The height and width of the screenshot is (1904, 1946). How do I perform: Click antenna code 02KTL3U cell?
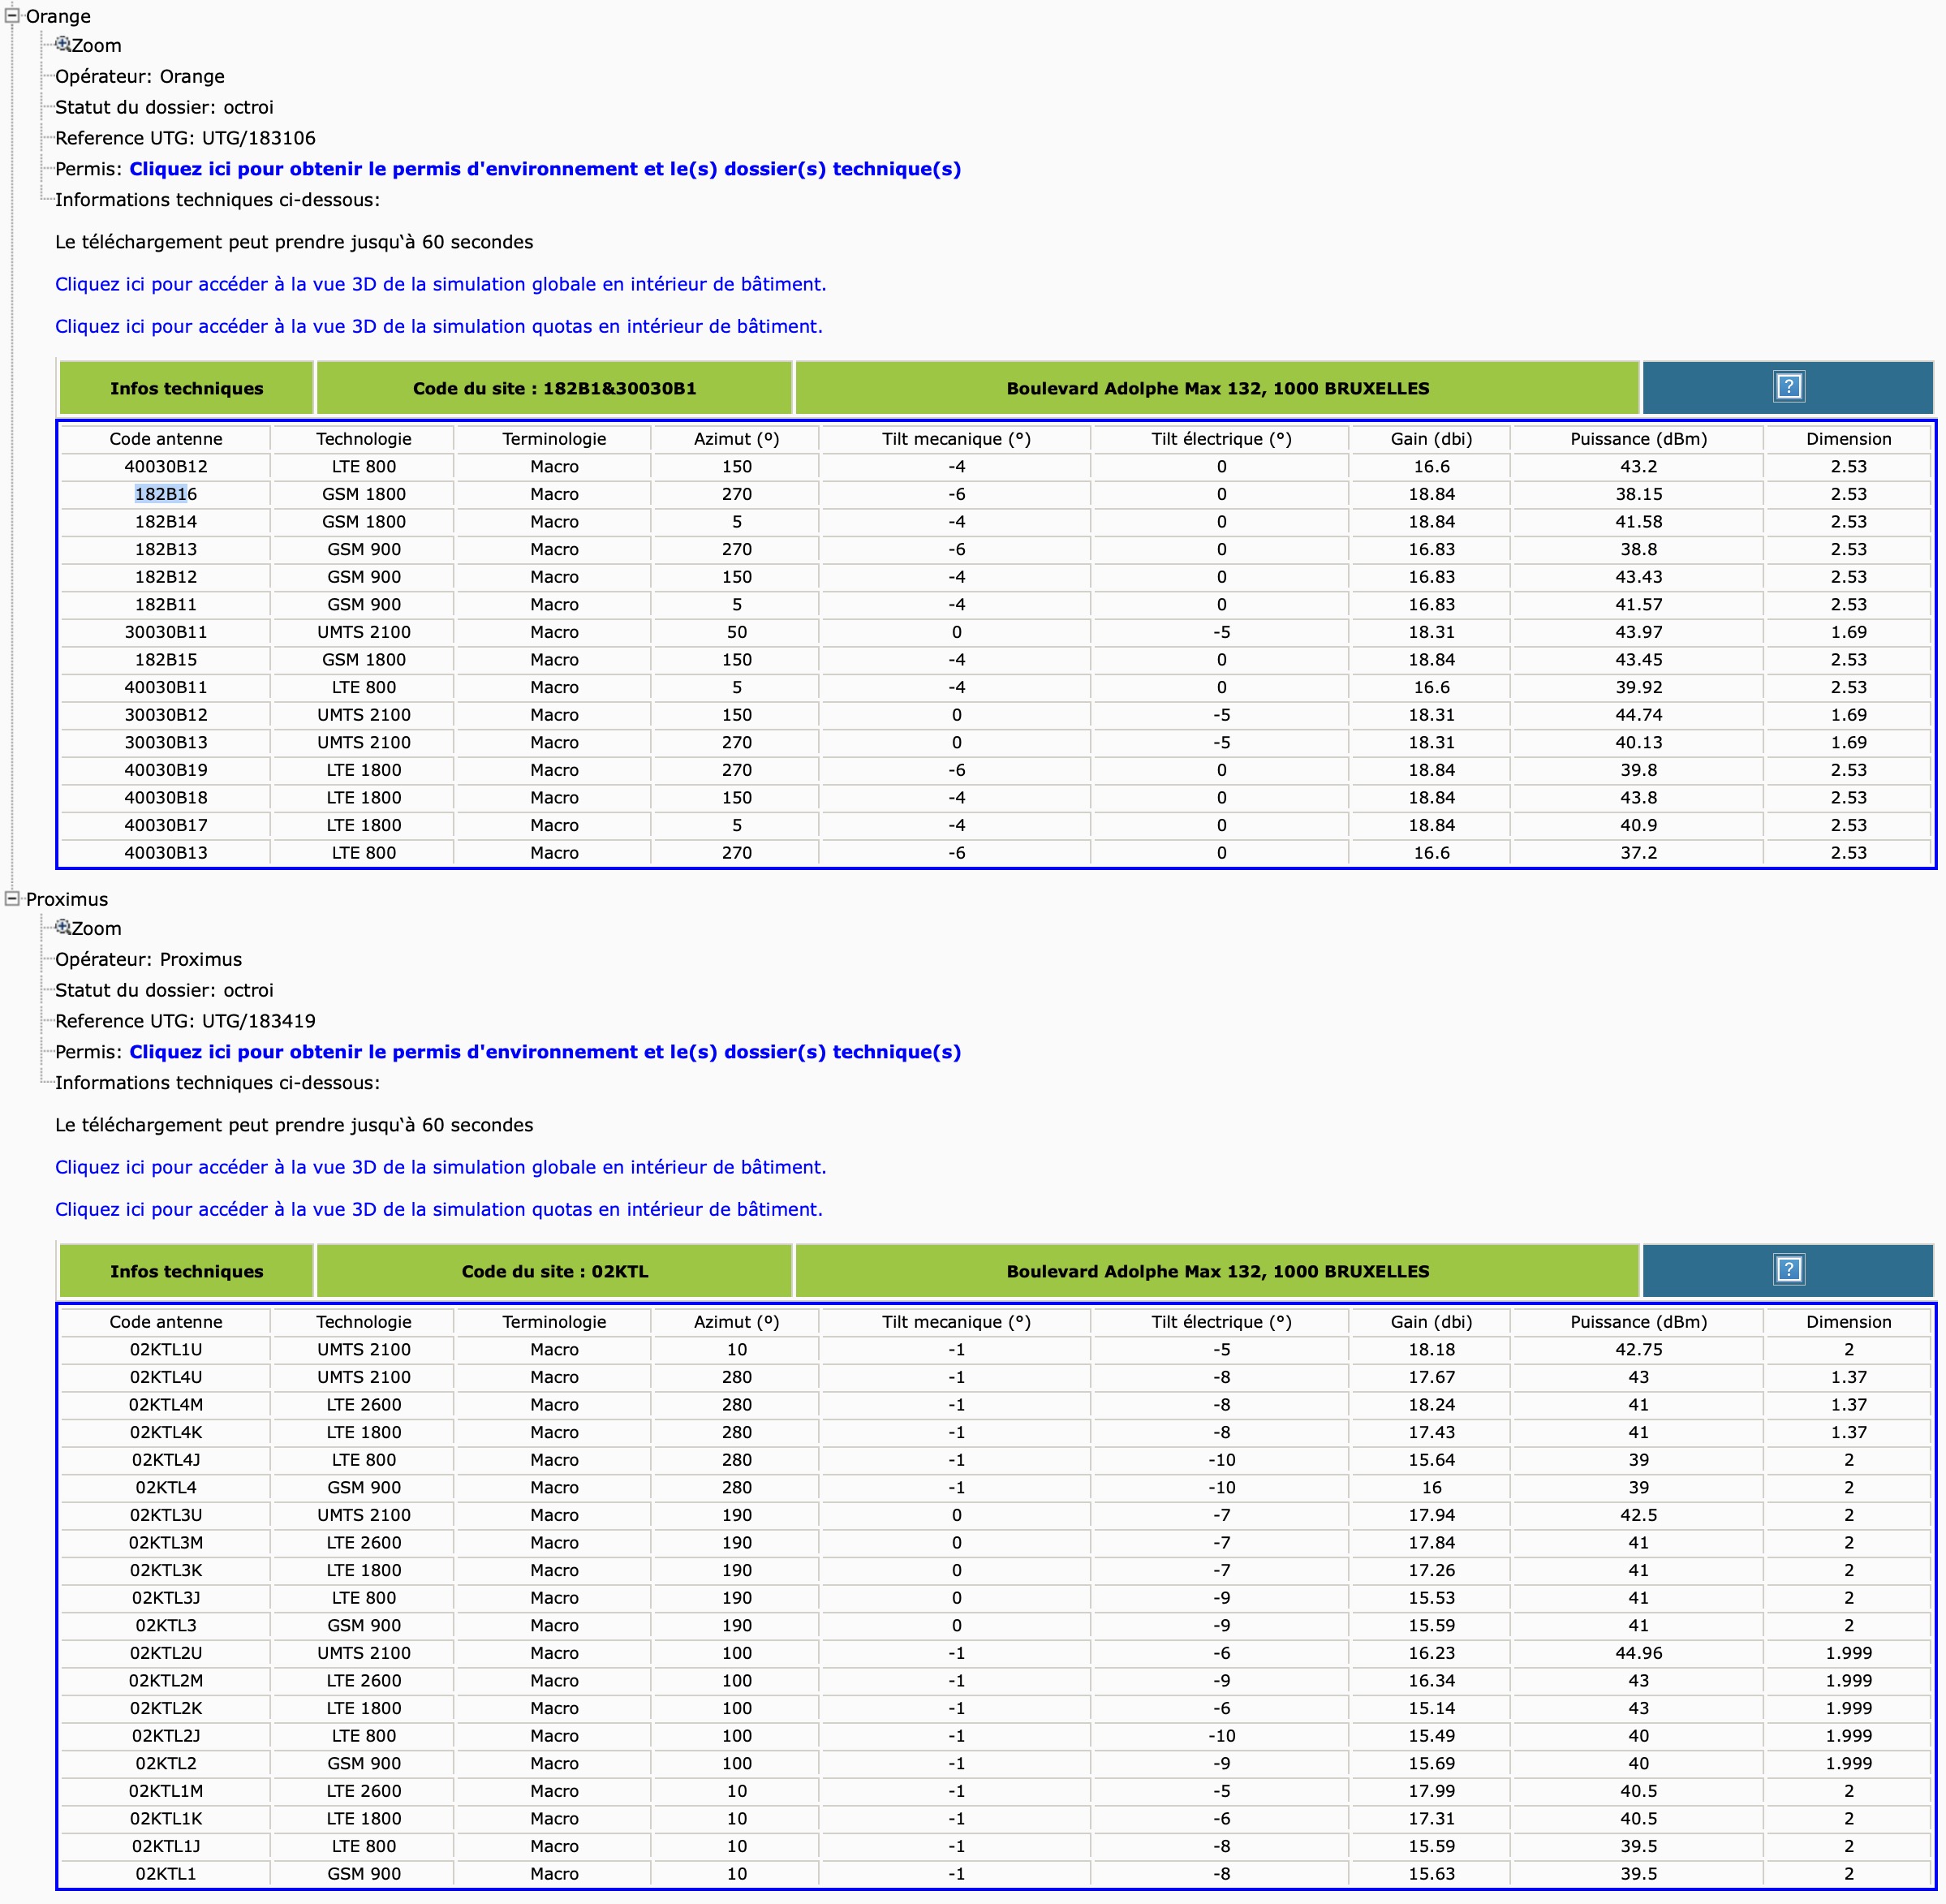coord(166,1515)
